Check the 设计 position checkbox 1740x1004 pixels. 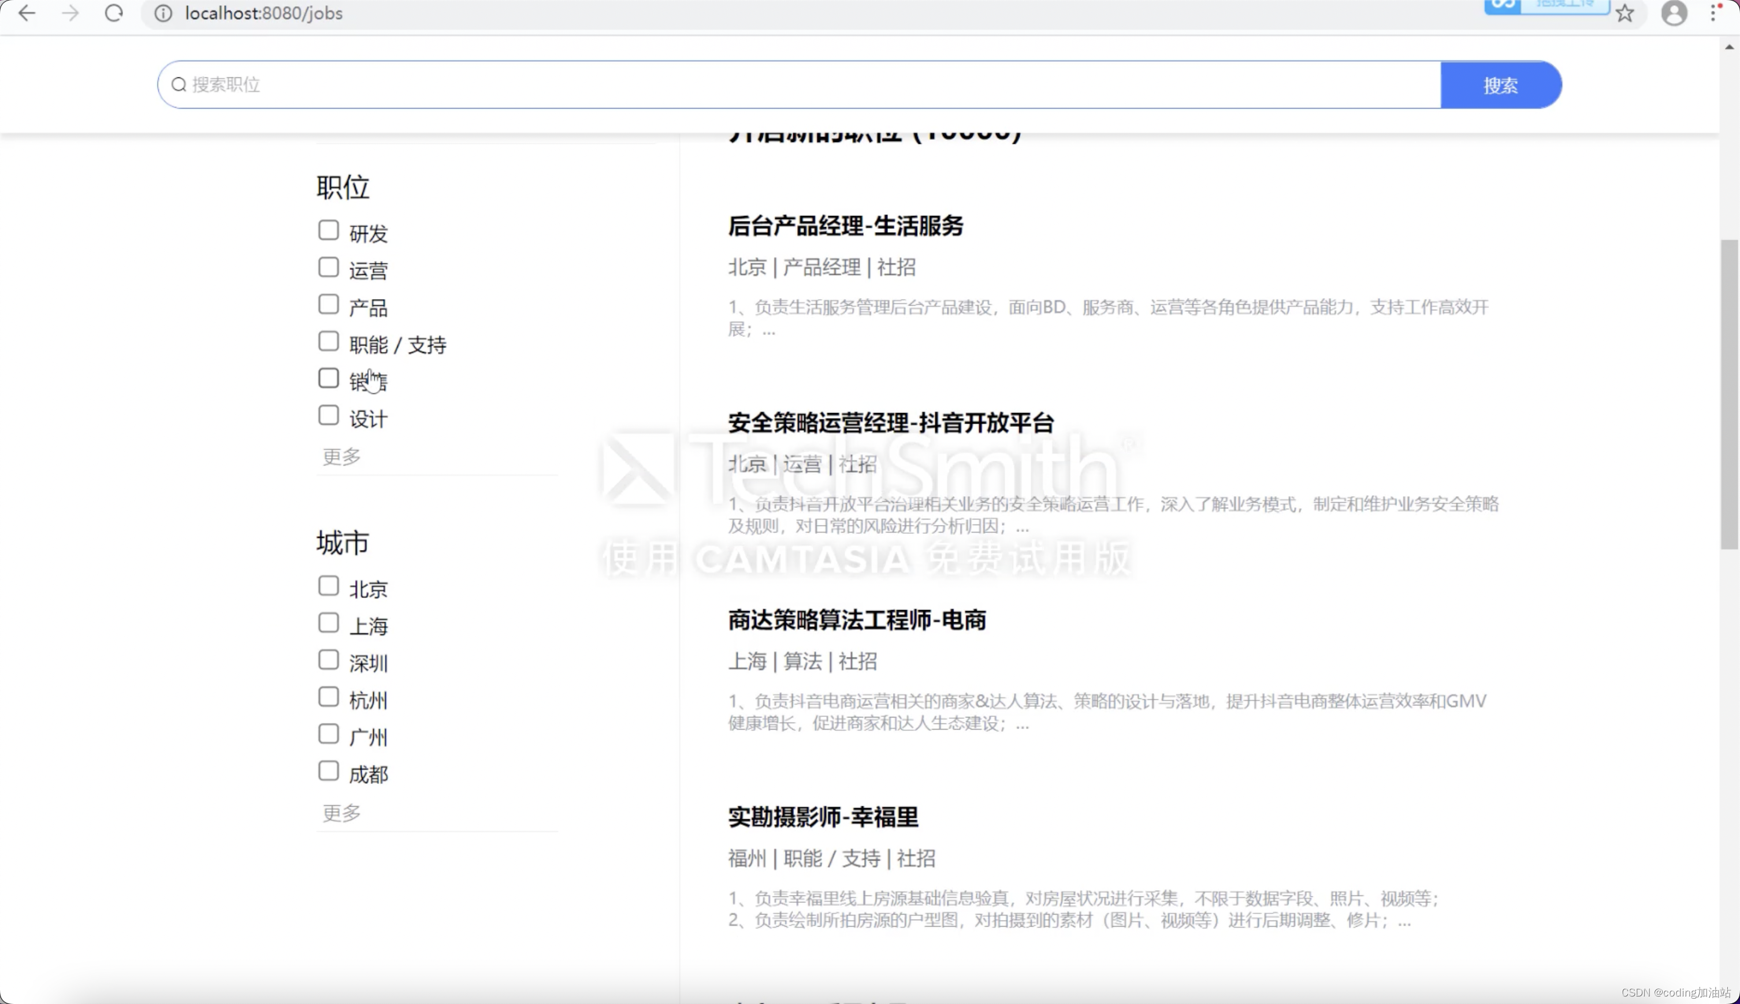tap(328, 415)
